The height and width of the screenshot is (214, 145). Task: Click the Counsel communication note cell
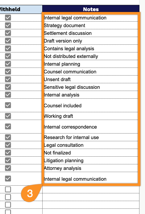point(91,72)
